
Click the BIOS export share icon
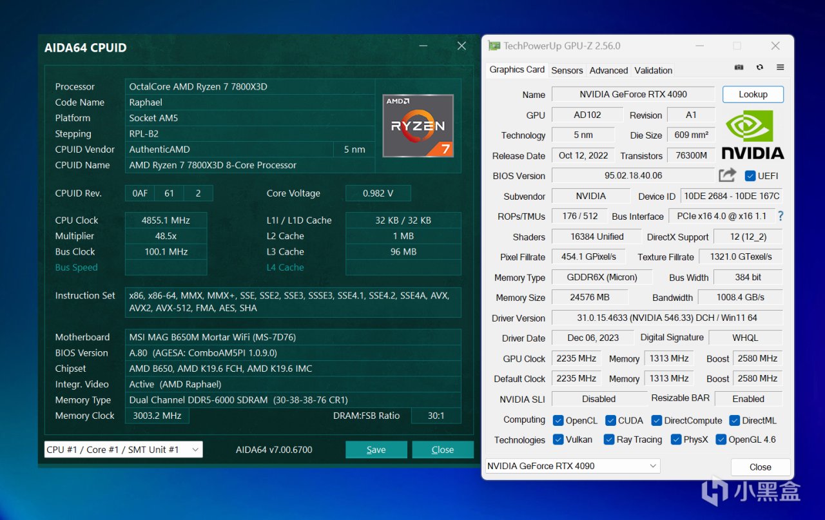(x=727, y=175)
